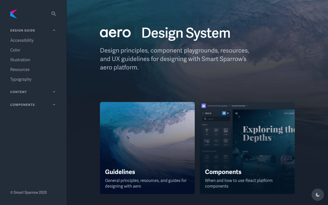Go to the Color guide
The image size is (328, 205).
(x=15, y=50)
